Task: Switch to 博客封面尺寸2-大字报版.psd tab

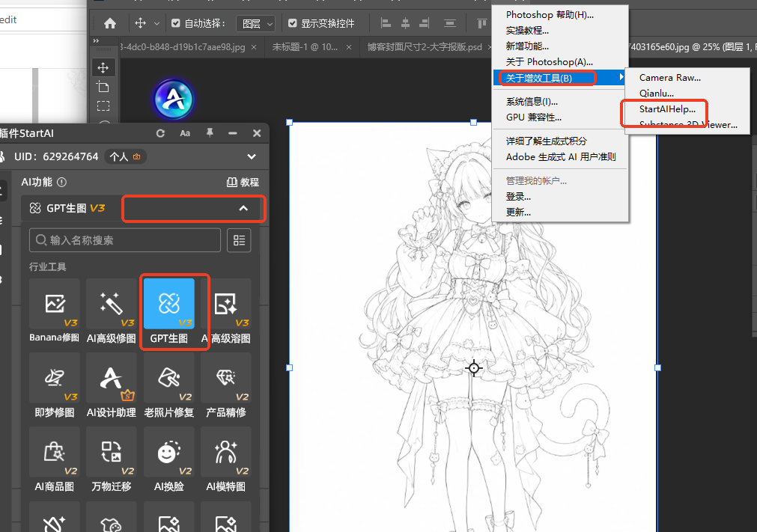Action: tap(425, 47)
